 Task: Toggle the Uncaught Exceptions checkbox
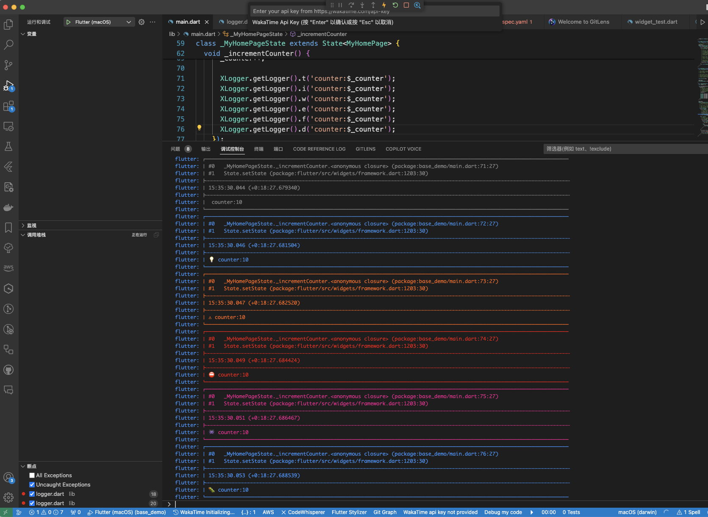(x=32, y=485)
